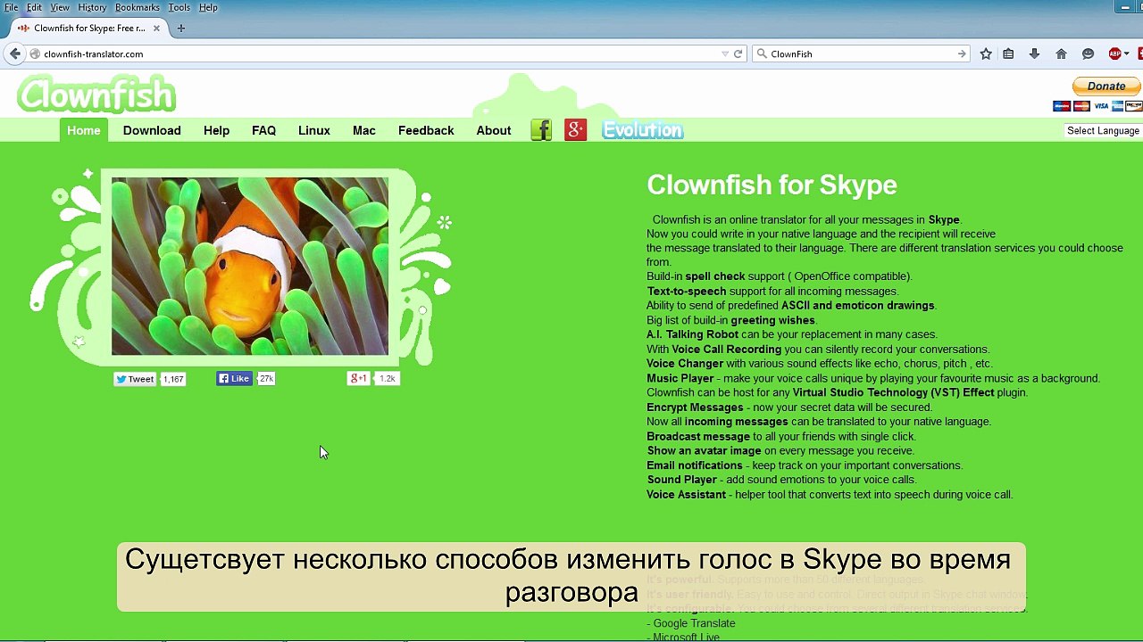The height and width of the screenshot is (642, 1143).
Task: Open the Tools menu
Action: click(x=179, y=7)
